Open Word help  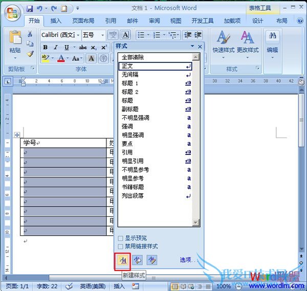[x=300, y=20]
